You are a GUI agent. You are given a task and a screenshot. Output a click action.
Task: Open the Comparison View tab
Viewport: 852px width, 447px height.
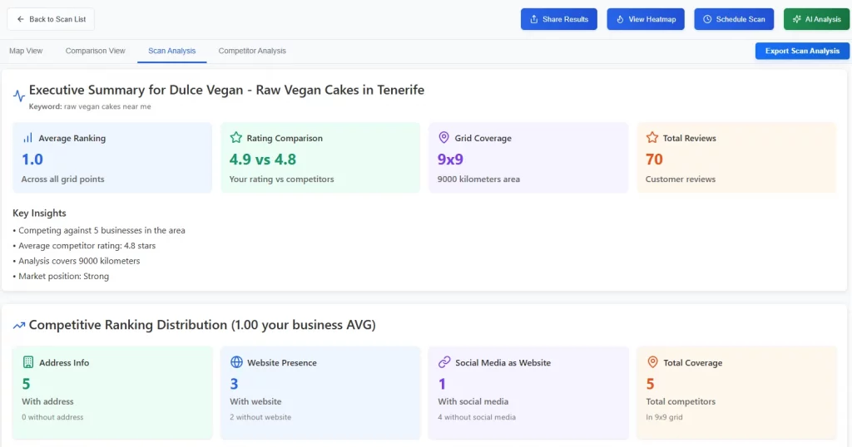click(x=95, y=51)
